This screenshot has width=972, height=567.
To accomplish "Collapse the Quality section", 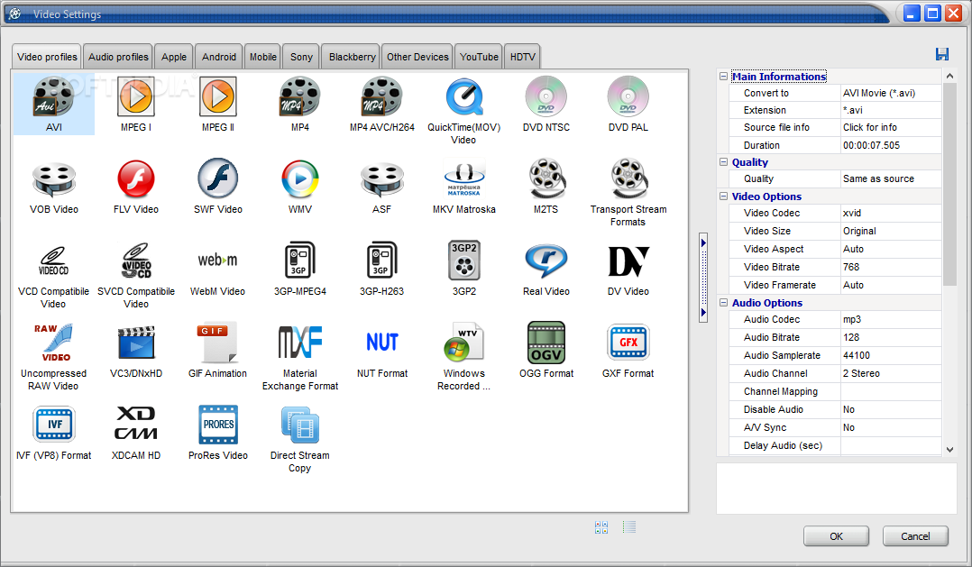I will [723, 161].
